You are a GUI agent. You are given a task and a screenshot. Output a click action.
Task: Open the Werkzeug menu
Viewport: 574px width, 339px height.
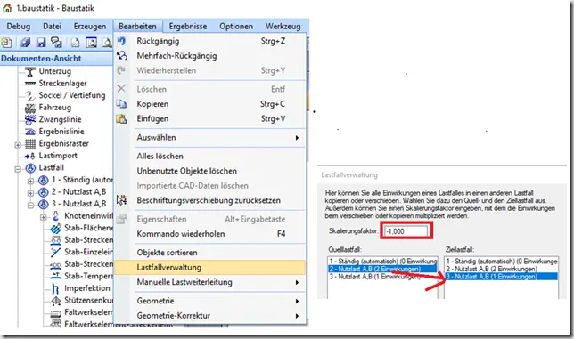tap(283, 27)
